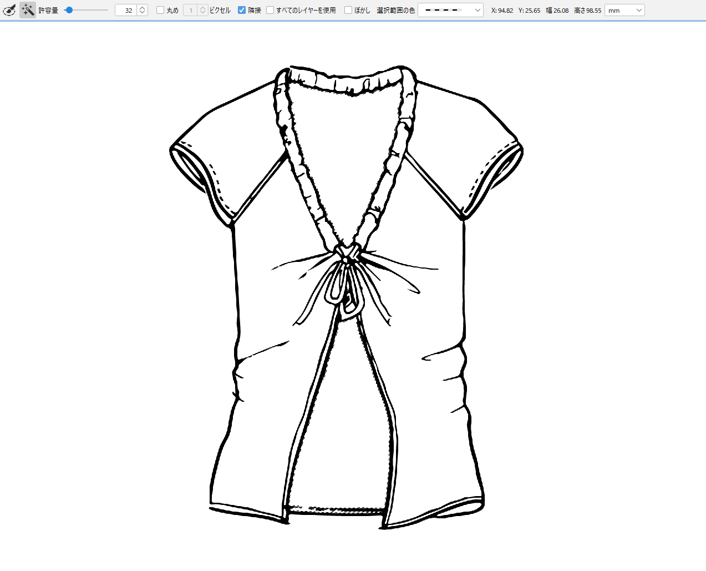Screen dimensions: 706x571
Task: Adjust the 許容量 tolerance slider handle
Action: point(69,10)
